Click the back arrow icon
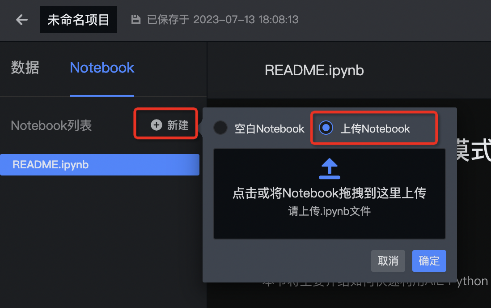 pyautogui.click(x=22, y=20)
